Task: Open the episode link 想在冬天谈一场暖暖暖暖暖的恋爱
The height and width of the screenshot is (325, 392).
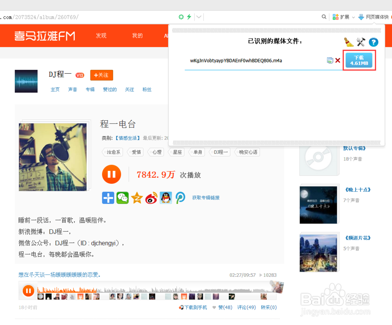Action: click(60, 275)
